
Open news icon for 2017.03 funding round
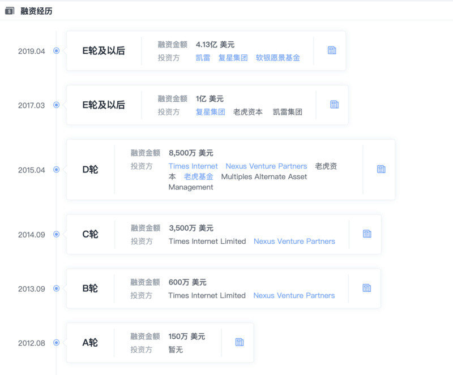[334, 105]
